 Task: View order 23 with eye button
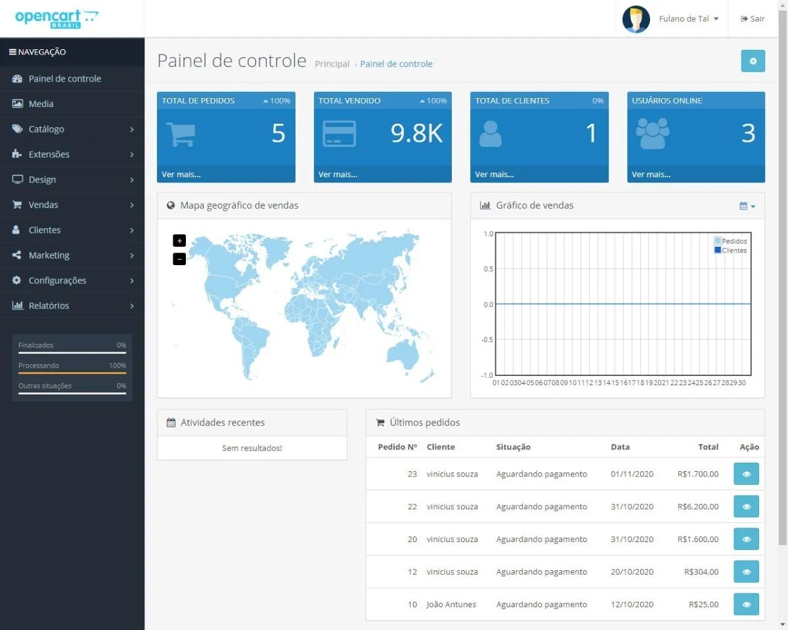pyautogui.click(x=746, y=474)
